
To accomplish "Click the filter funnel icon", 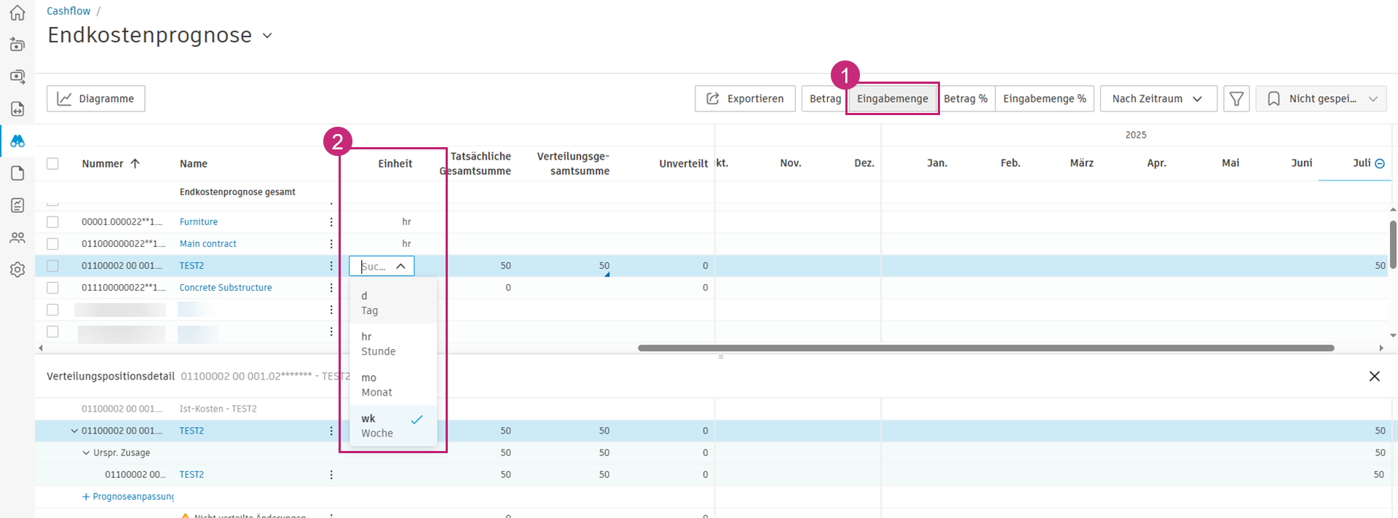I will (1236, 98).
